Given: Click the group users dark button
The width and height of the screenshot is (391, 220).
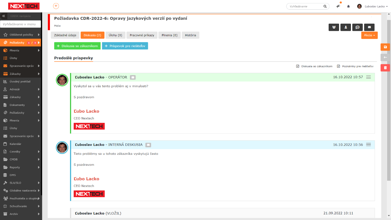Looking at the screenshot, I should tap(334, 27).
